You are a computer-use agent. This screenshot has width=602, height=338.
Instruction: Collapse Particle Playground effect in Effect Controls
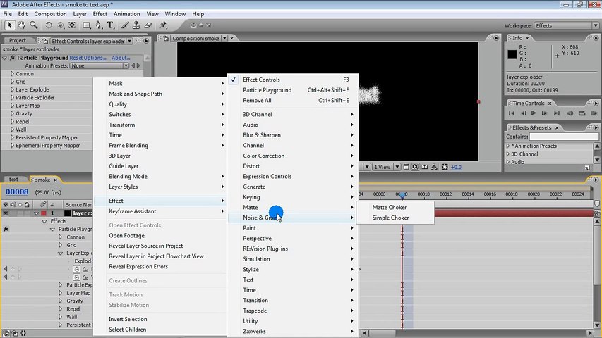5,58
